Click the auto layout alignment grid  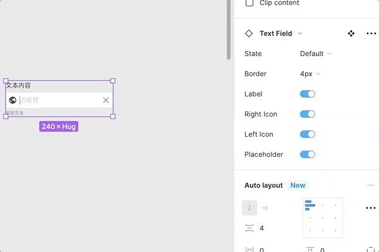[x=323, y=217]
